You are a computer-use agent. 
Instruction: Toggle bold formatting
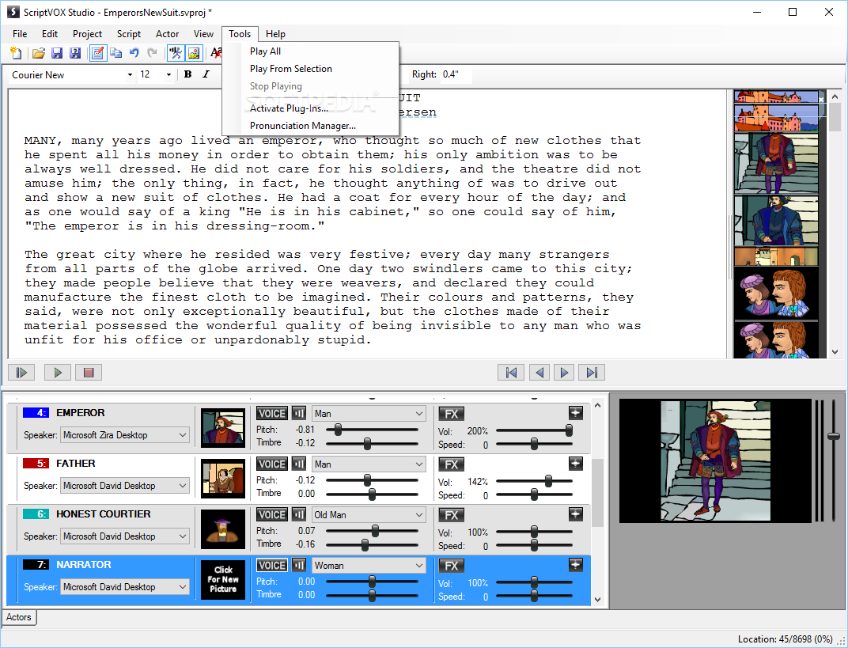tap(187, 74)
